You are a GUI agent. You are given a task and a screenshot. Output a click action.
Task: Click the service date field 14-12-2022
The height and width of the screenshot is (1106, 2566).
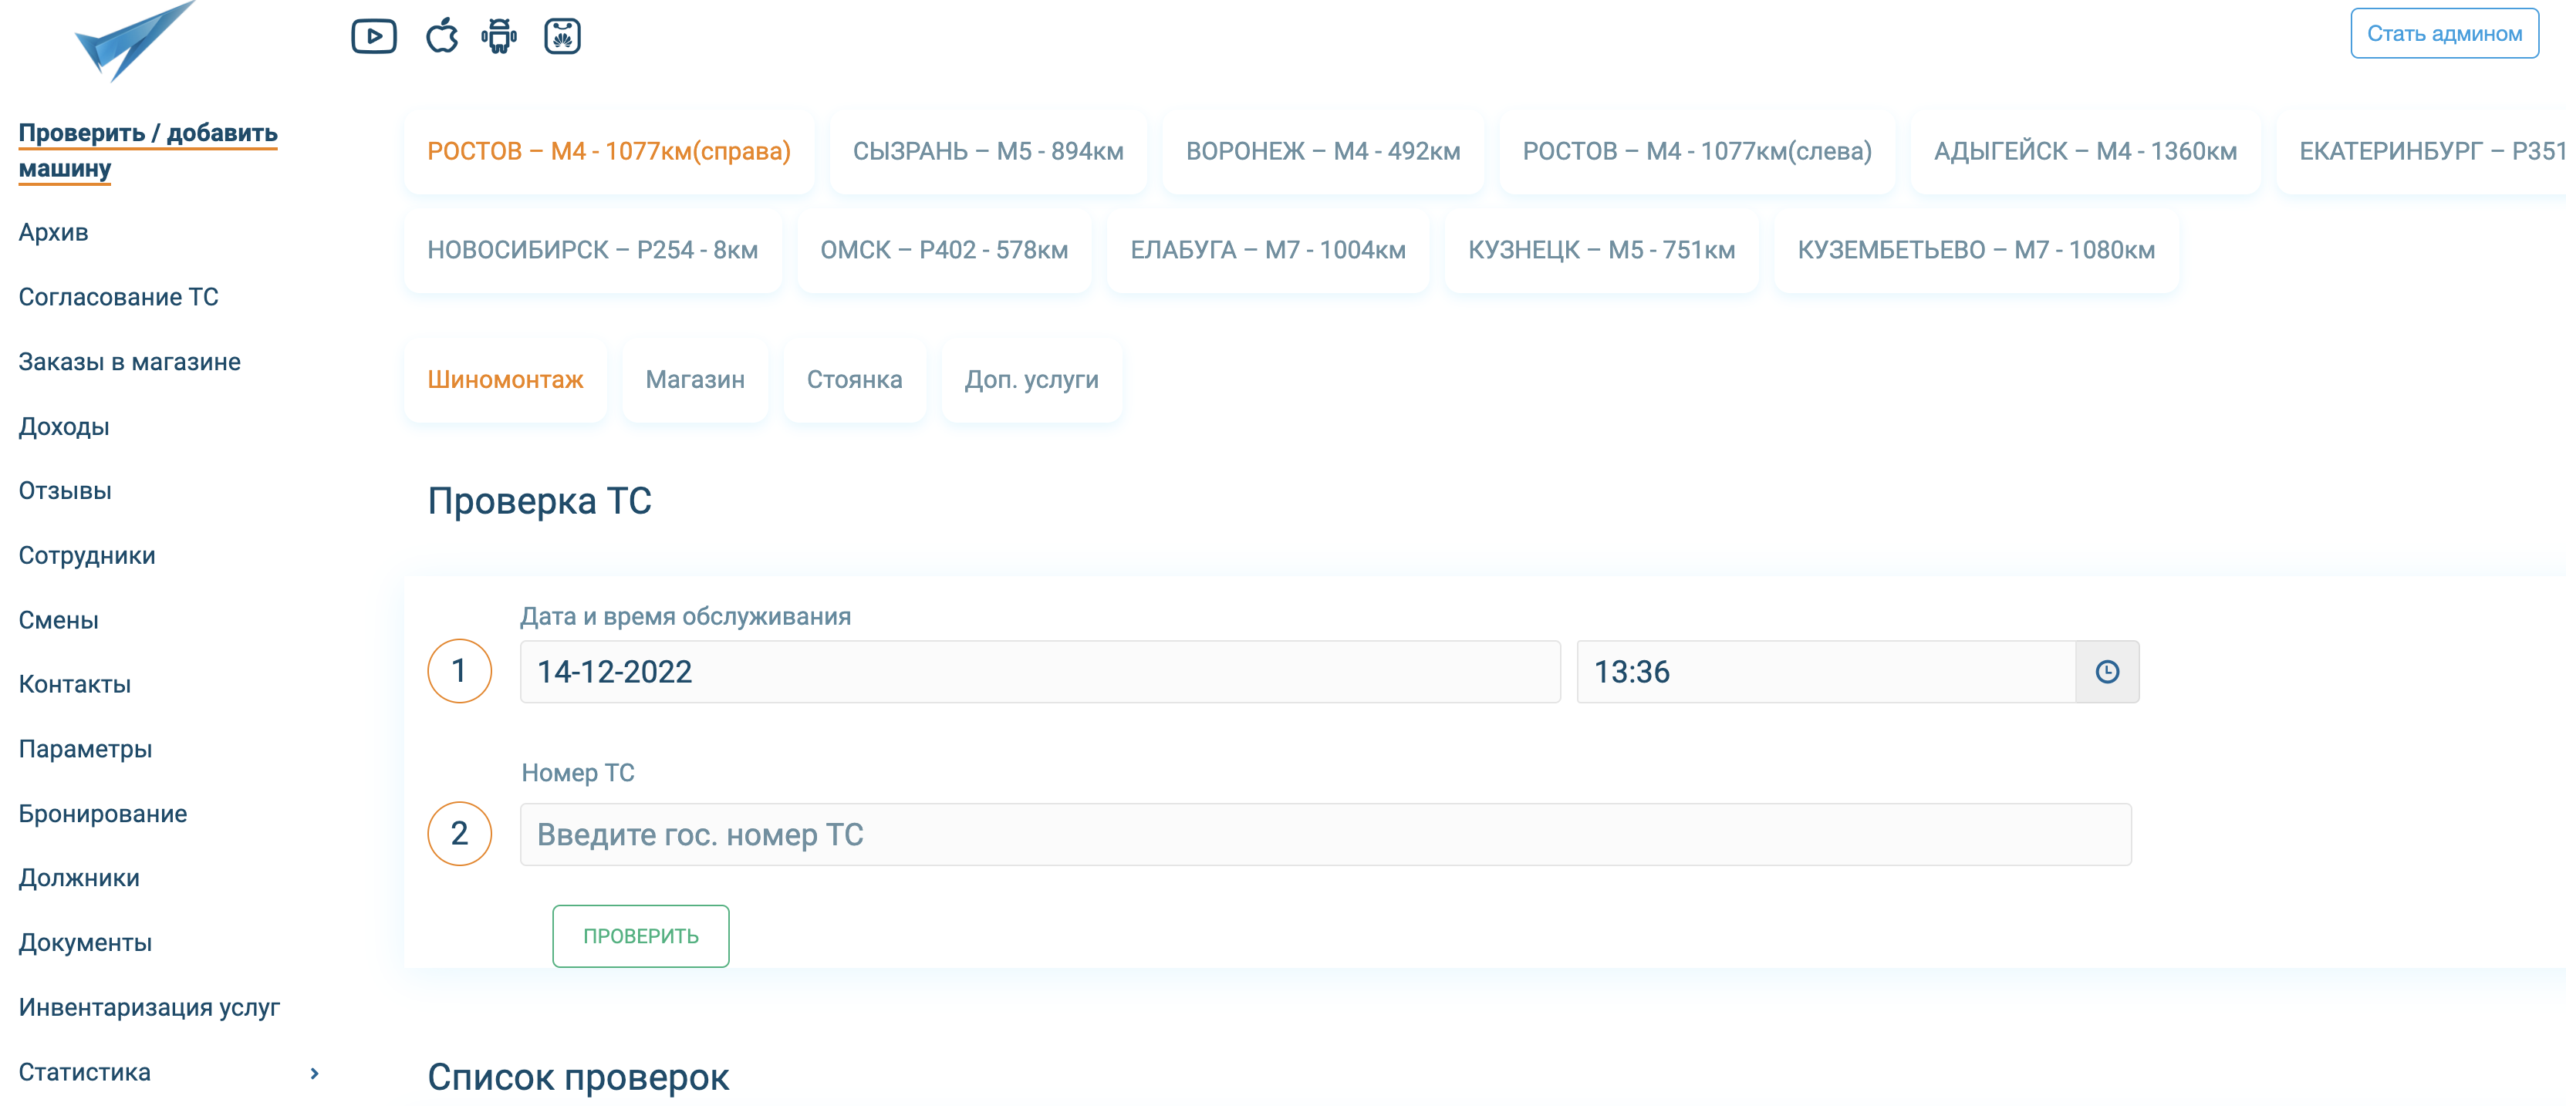(x=1039, y=672)
